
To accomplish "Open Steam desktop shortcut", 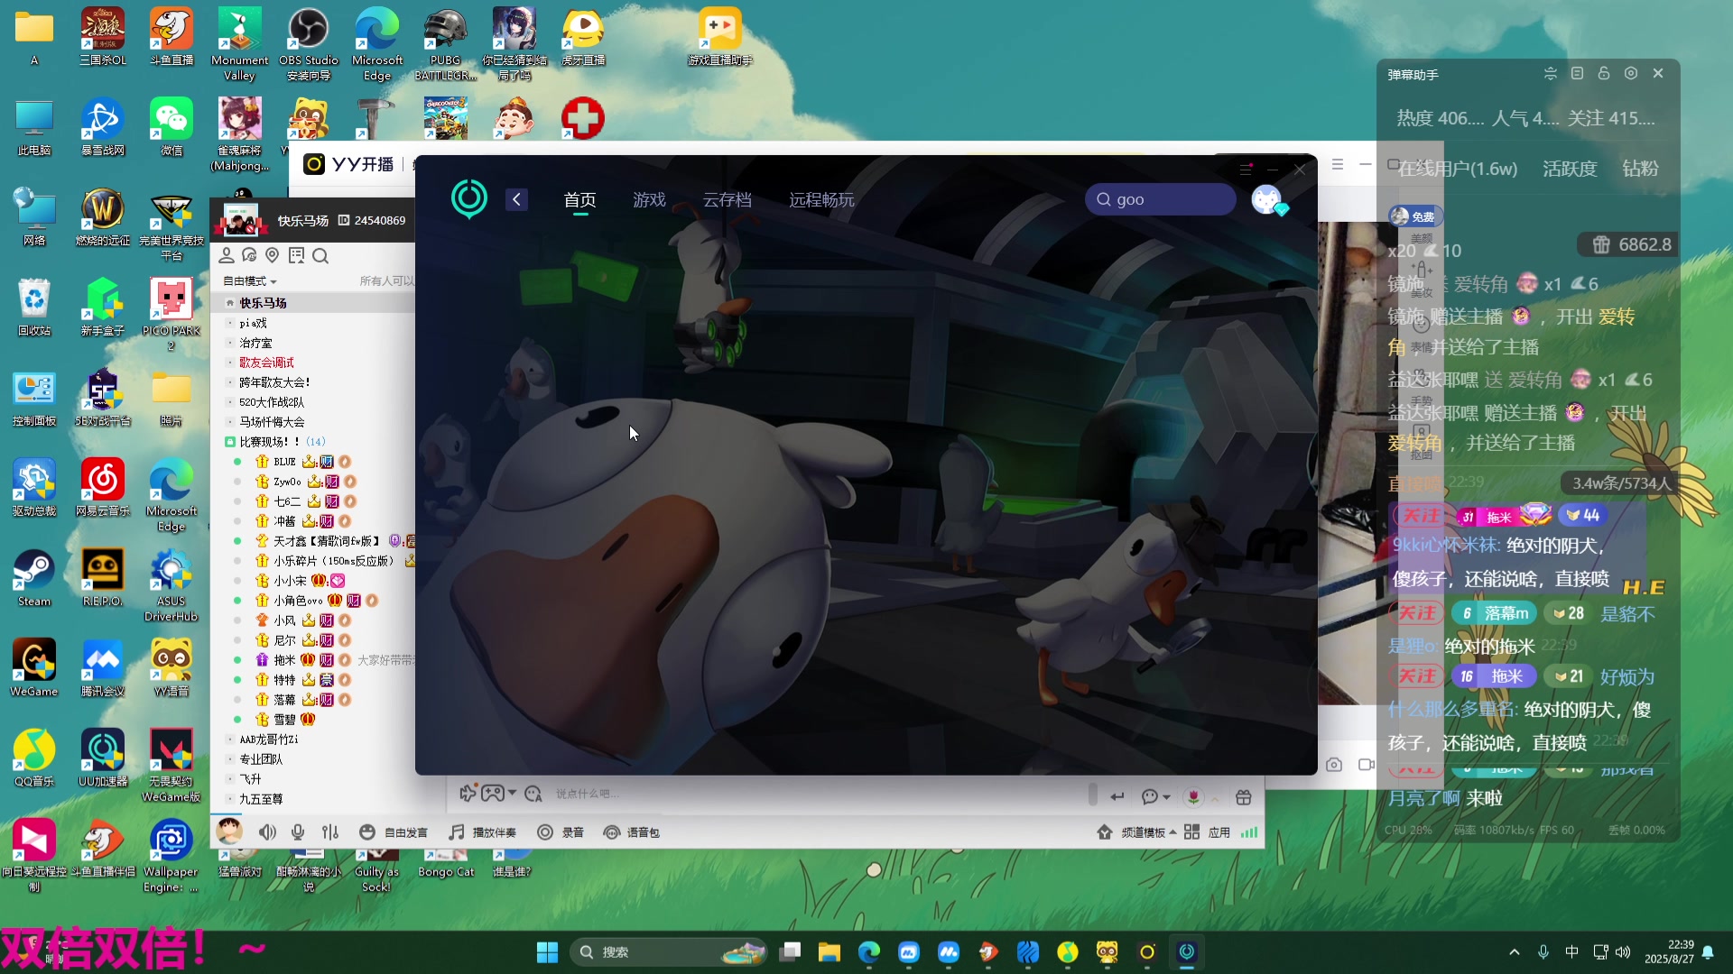I will [x=34, y=577].
